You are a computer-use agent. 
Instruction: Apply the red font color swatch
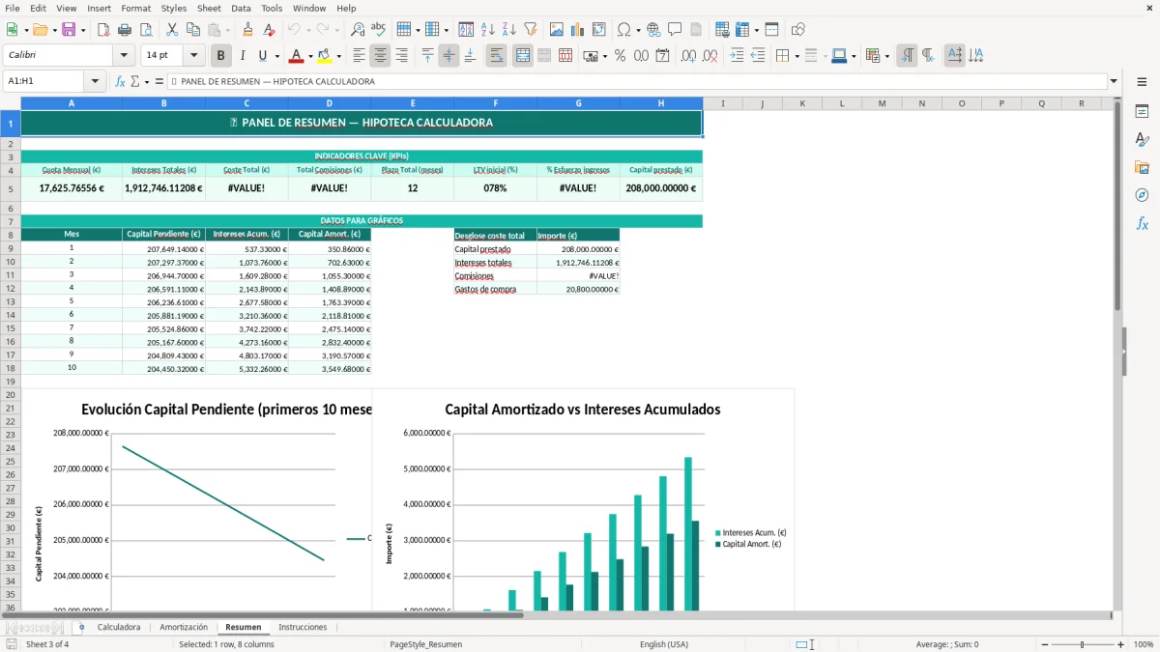[x=297, y=56]
